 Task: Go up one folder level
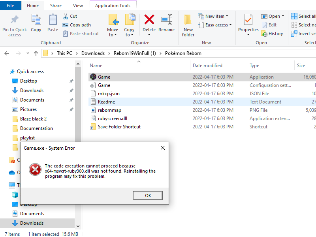point(36,53)
